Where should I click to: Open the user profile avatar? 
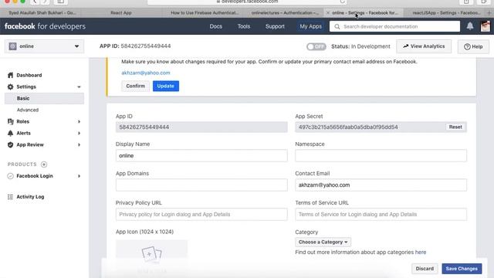coord(486,26)
